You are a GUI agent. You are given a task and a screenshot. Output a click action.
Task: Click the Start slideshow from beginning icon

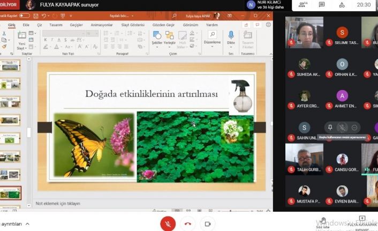[x=63, y=16]
